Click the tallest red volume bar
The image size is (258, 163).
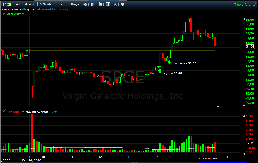click(x=32, y=134)
